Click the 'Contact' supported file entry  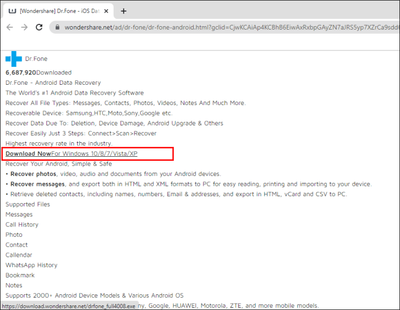pos(17,245)
